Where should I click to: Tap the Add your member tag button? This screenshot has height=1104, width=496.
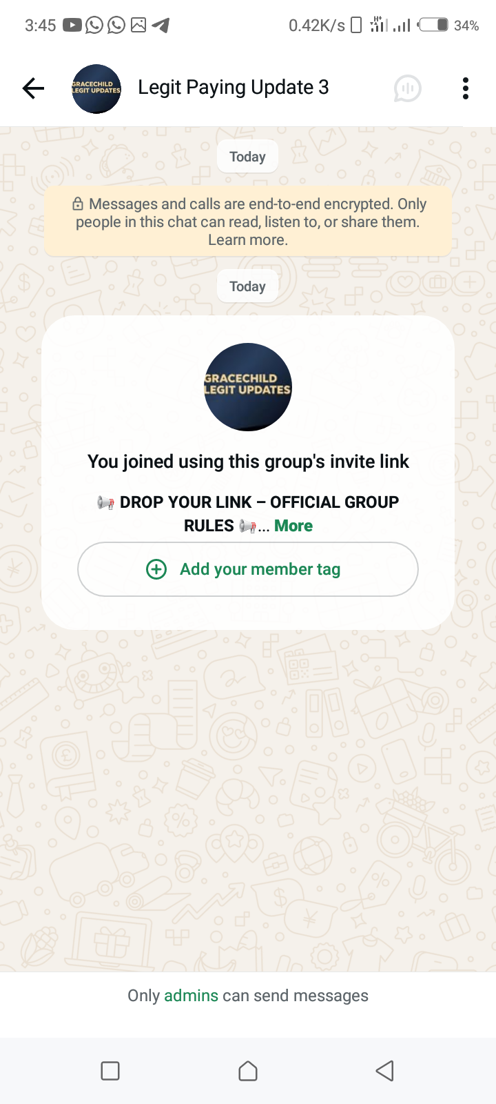point(248,569)
